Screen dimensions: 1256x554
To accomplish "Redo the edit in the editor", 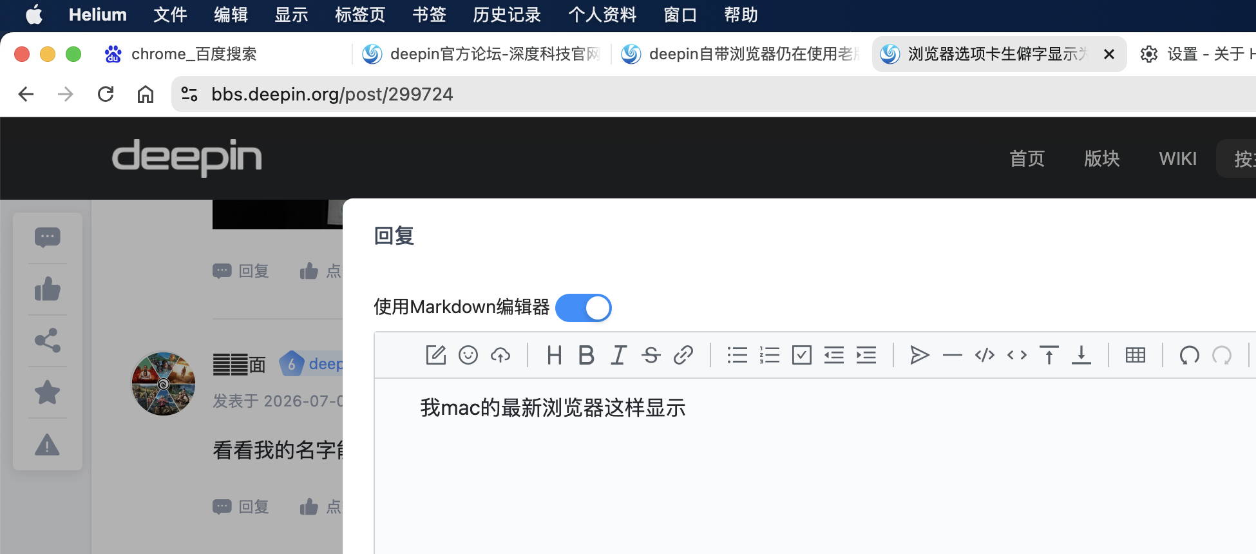I will click(x=1221, y=355).
